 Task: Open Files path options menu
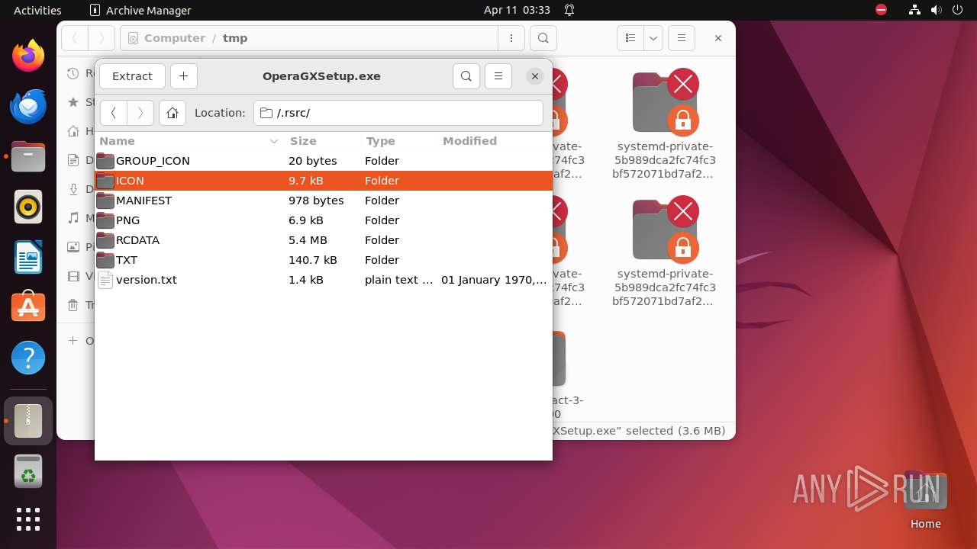[x=511, y=38]
